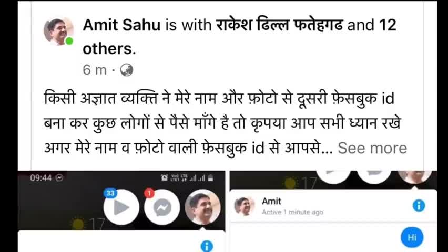Expand post text with See more
This screenshot has width=448, height=252.
pyautogui.click(x=372, y=148)
